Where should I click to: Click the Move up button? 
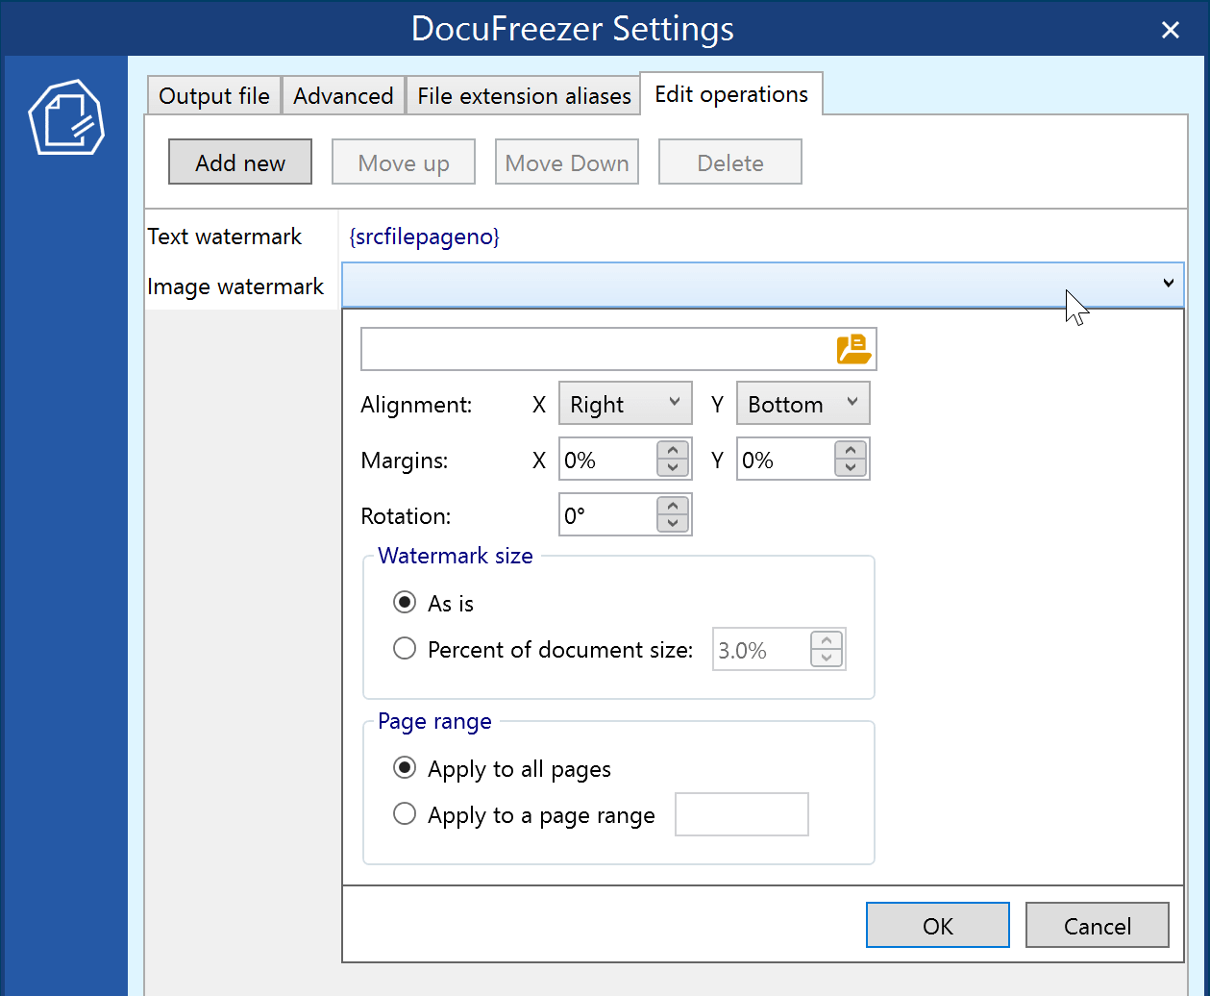coord(404,162)
